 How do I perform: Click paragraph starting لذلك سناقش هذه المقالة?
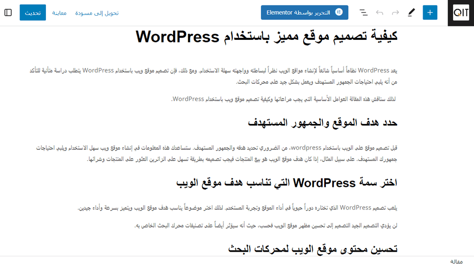[284, 99]
